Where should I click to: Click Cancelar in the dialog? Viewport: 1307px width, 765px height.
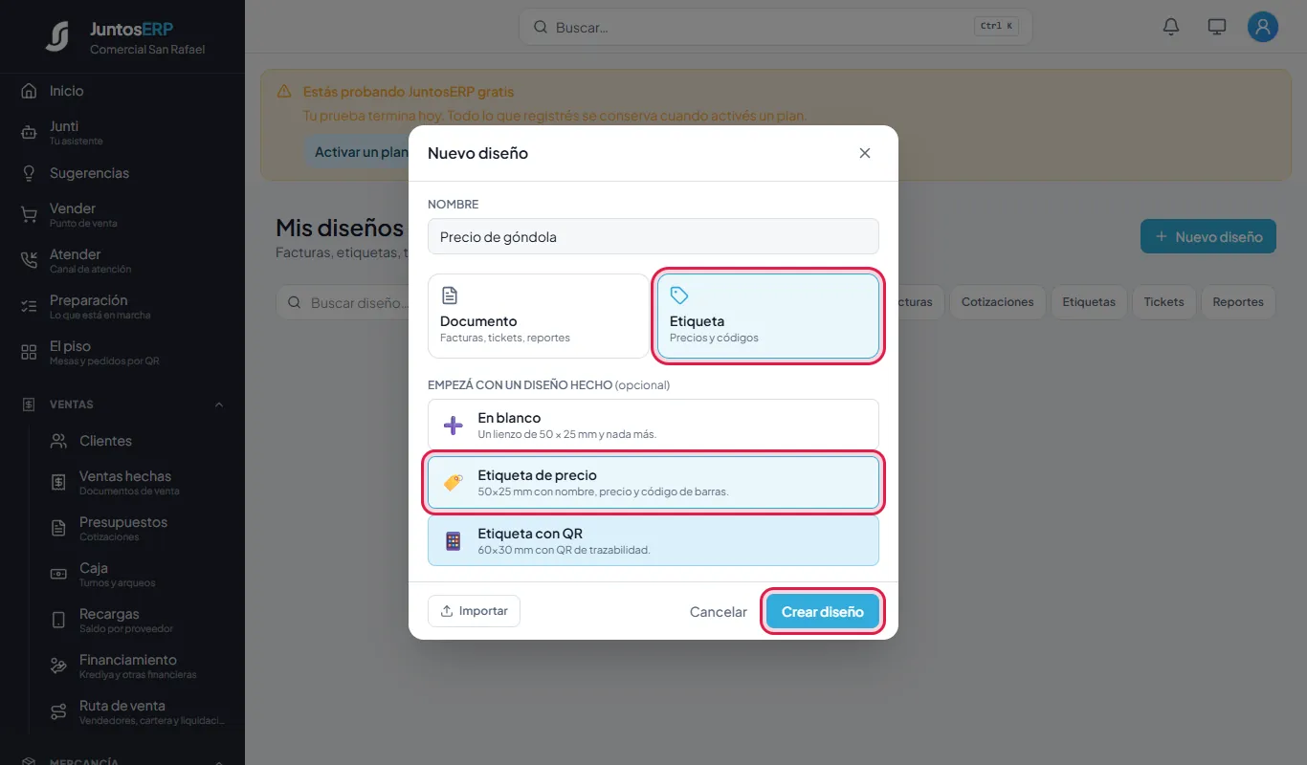(x=719, y=612)
